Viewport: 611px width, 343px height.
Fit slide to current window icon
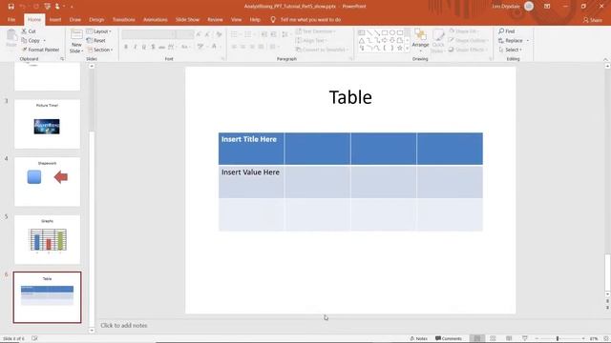[x=606, y=338]
